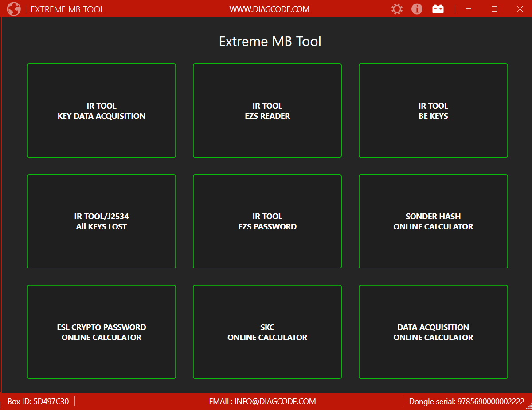The height and width of the screenshot is (410, 532).
Task: Click the battery icon in title bar
Action: (x=438, y=9)
